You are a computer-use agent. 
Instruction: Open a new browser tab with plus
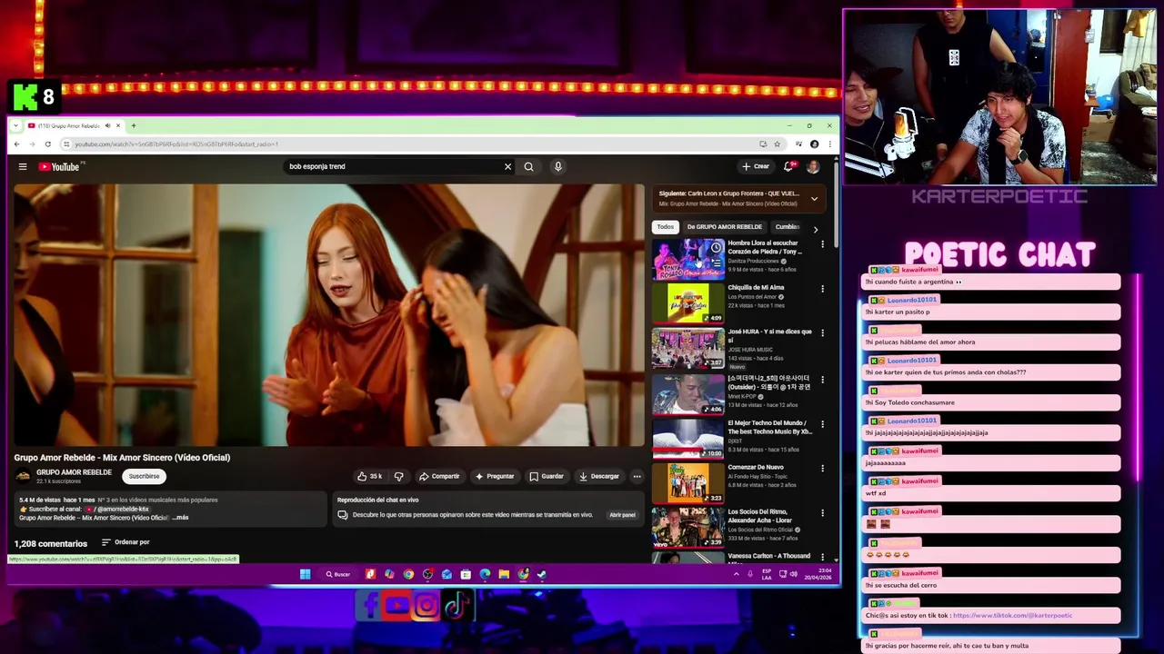[x=133, y=125]
